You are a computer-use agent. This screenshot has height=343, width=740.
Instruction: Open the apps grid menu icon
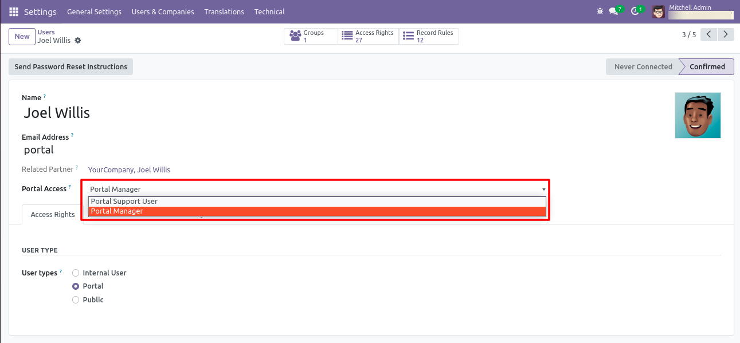pos(14,11)
